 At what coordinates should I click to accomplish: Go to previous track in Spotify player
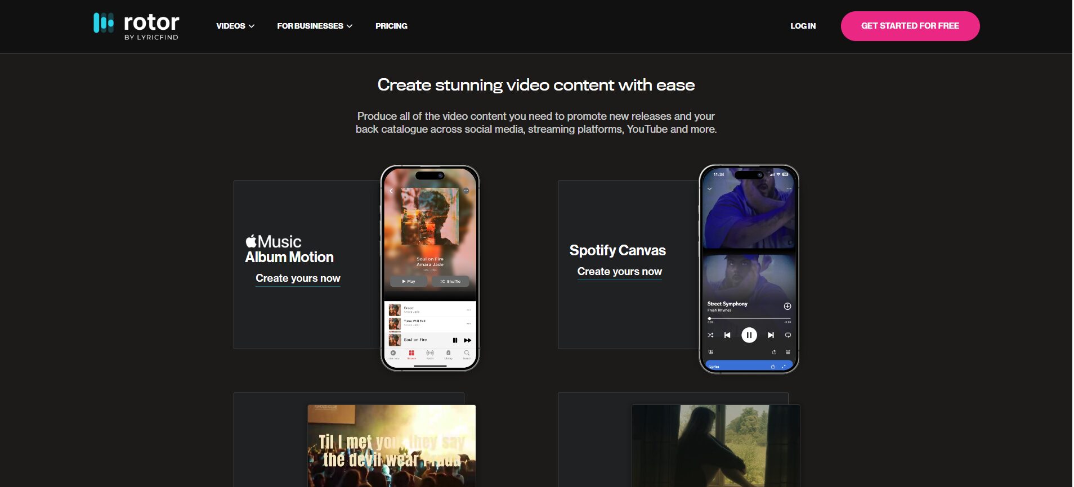click(727, 335)
